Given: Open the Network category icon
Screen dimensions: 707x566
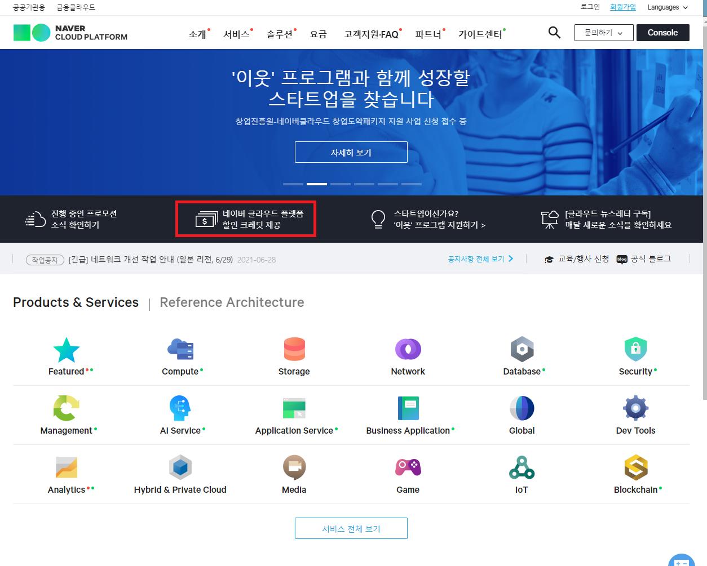Looking at the screenshot, I should point(408,349).
